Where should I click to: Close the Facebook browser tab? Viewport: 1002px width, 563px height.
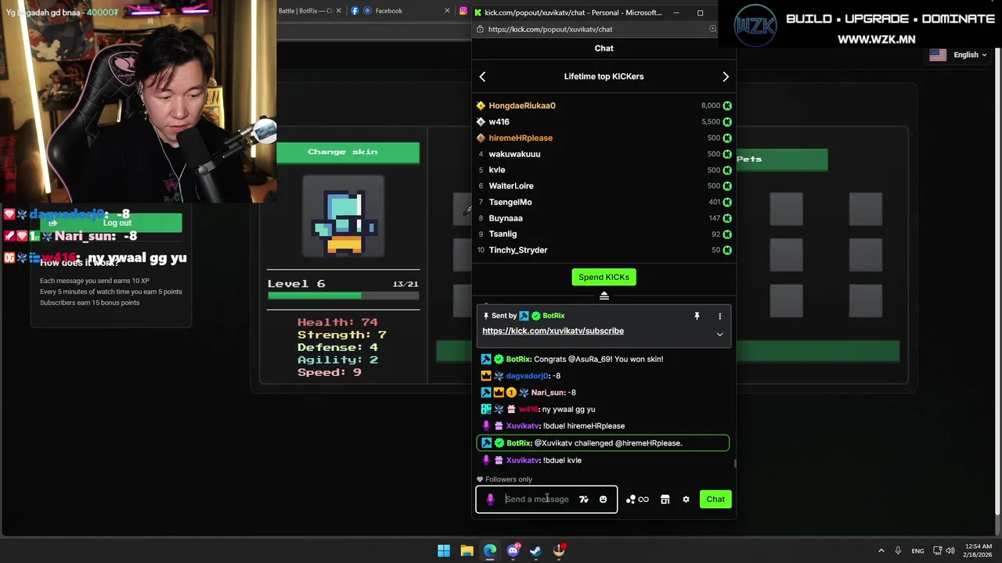(447, 11)
